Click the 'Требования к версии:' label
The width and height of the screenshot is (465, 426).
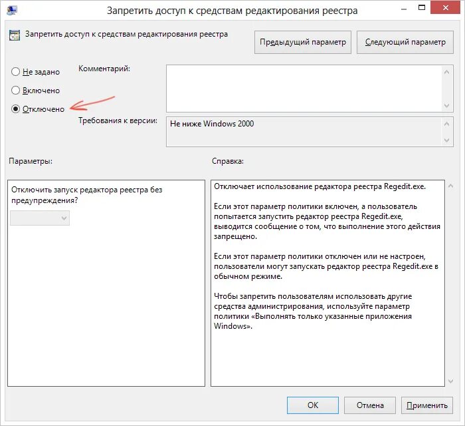pos(118,120)
